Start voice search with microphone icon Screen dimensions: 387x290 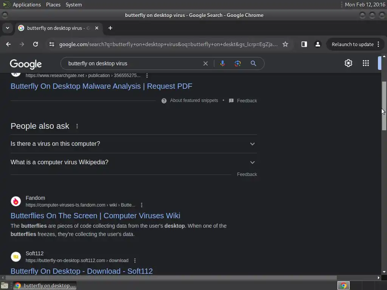click(222, 63)
